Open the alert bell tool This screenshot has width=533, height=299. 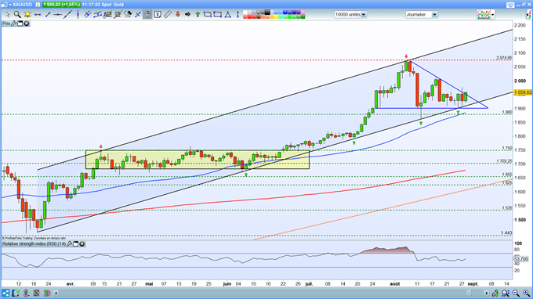[x=27, y=15]
